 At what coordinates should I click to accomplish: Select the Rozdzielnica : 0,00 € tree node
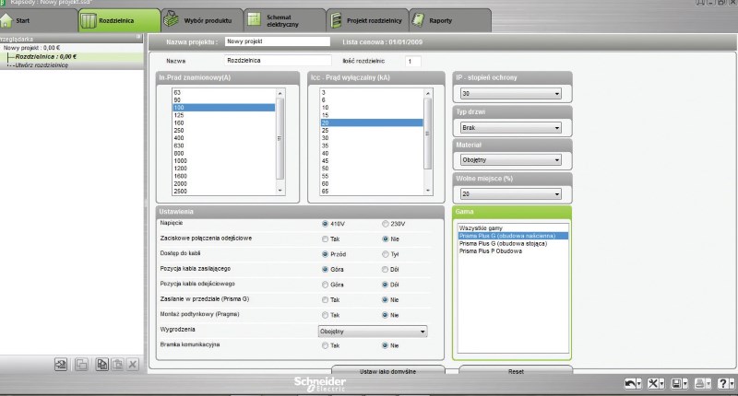[45, 56]
